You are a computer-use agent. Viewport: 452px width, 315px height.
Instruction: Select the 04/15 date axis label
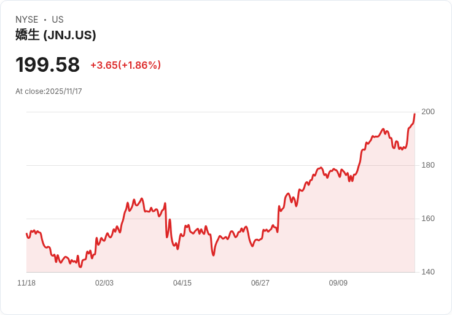[x=182, y=283]
